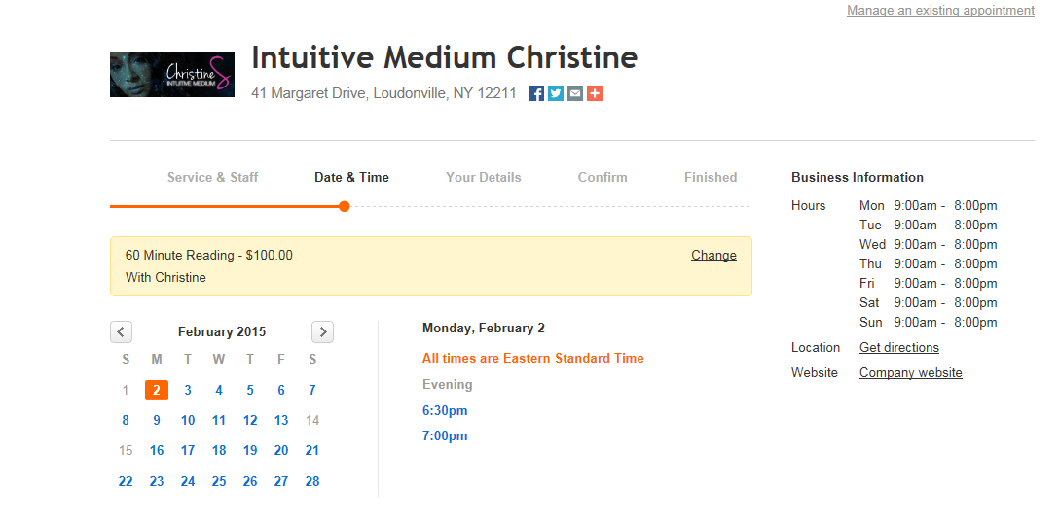Click the Christine Intuitive Medium logo

[x=172, y=74]
